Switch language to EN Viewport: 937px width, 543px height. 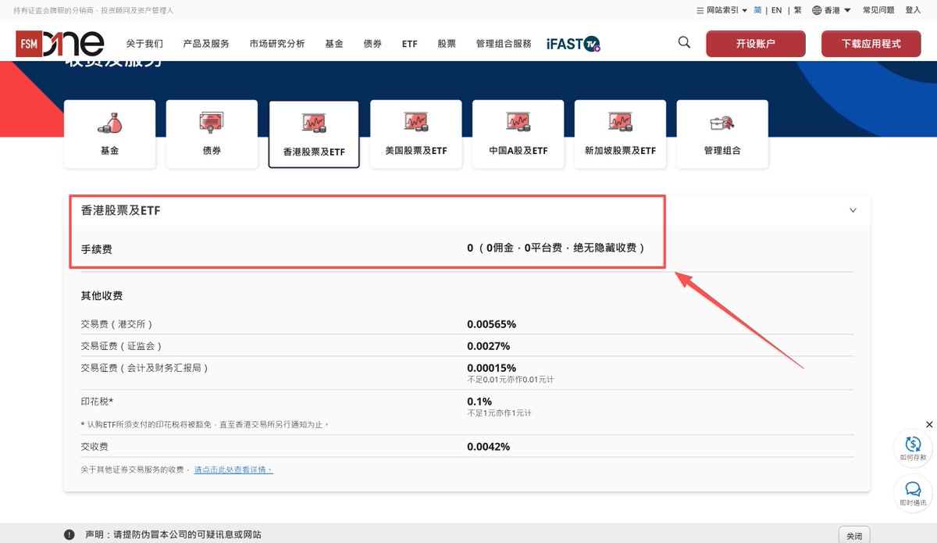(x=776, y=10)
